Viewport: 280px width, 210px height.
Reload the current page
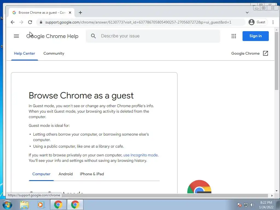[x=30, y=22]
